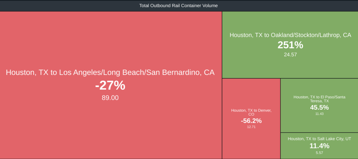This screenshot has height=159, width=358.
Task: Select the Houston, TX to Denver label
Action: point(251,112)
